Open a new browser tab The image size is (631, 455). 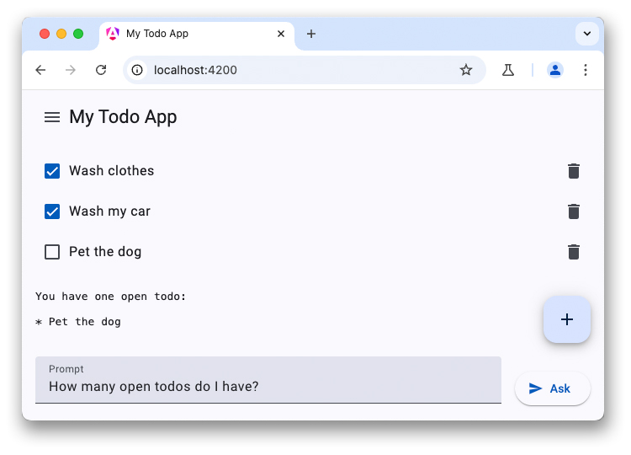[311, 34]
